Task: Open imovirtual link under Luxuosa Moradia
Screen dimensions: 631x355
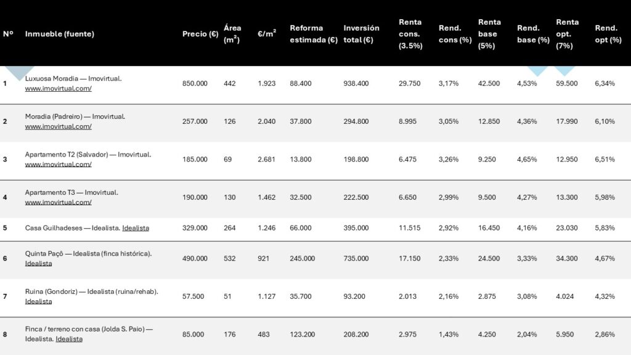Action: pos(58,89)
